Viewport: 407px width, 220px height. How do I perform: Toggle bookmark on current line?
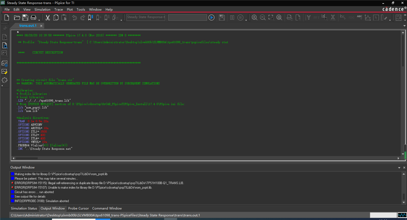click(90, 18)
